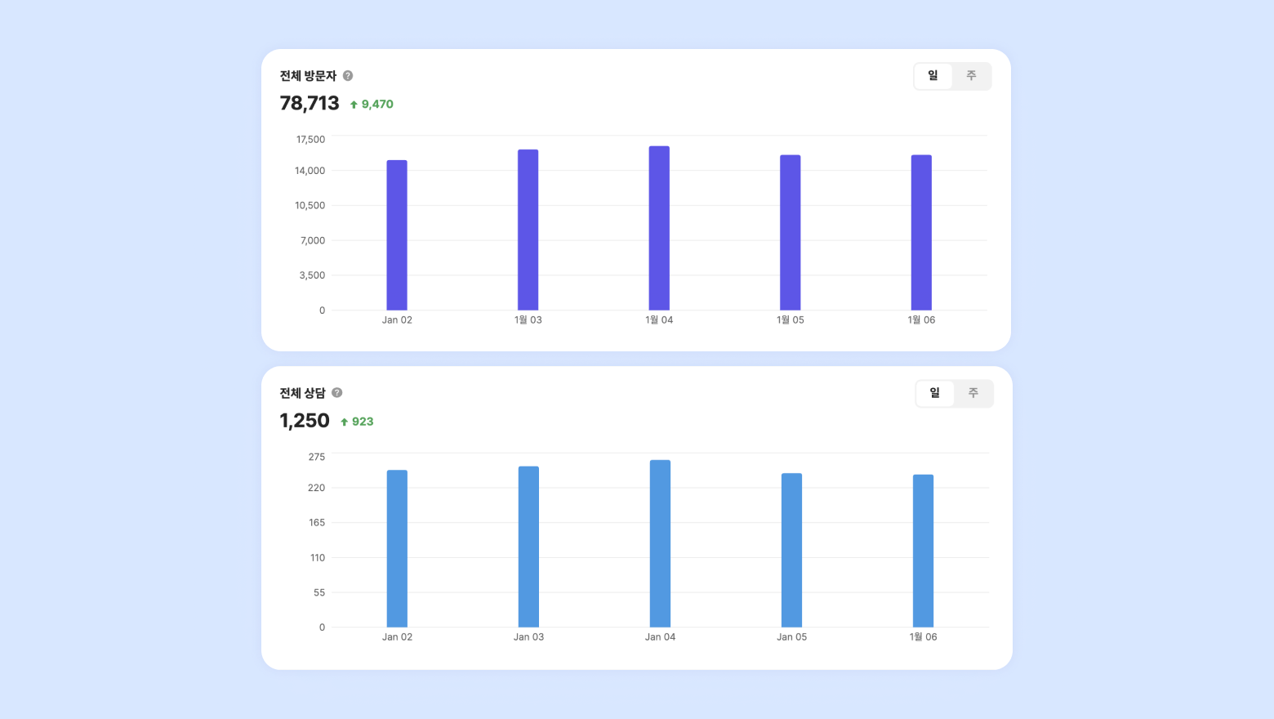
Task: Click the 1월 06 bar in consultations chart
Action: (923, 551)
